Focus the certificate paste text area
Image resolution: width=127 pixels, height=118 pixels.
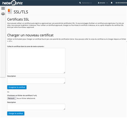coord(36,61)
